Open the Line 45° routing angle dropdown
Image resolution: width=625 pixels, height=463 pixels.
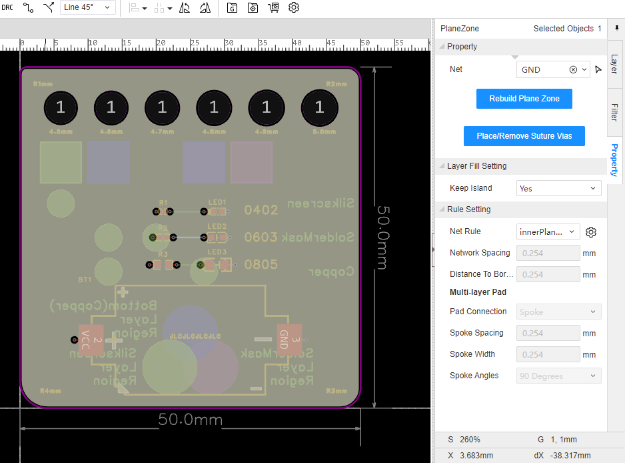(88, 8)
